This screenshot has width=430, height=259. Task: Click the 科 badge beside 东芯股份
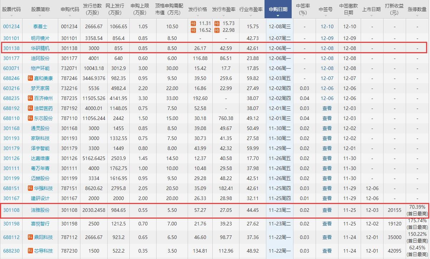(x=30, y=118)
